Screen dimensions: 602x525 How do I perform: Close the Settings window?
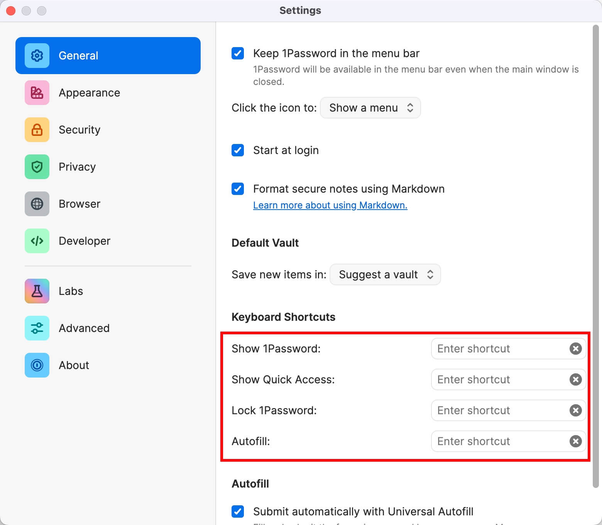click(11, 11)
